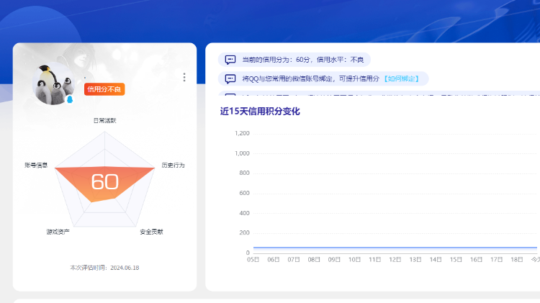
Task: Click chat icon beside current credit score message
Action: [230, 60]
